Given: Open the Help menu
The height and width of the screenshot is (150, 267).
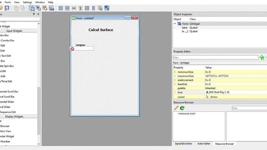Looking at the screenshot, I should click(x=50, y=2).
